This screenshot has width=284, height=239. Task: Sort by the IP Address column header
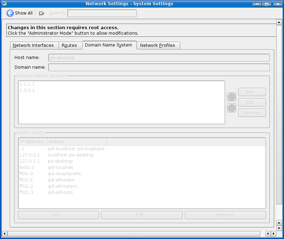32,142
